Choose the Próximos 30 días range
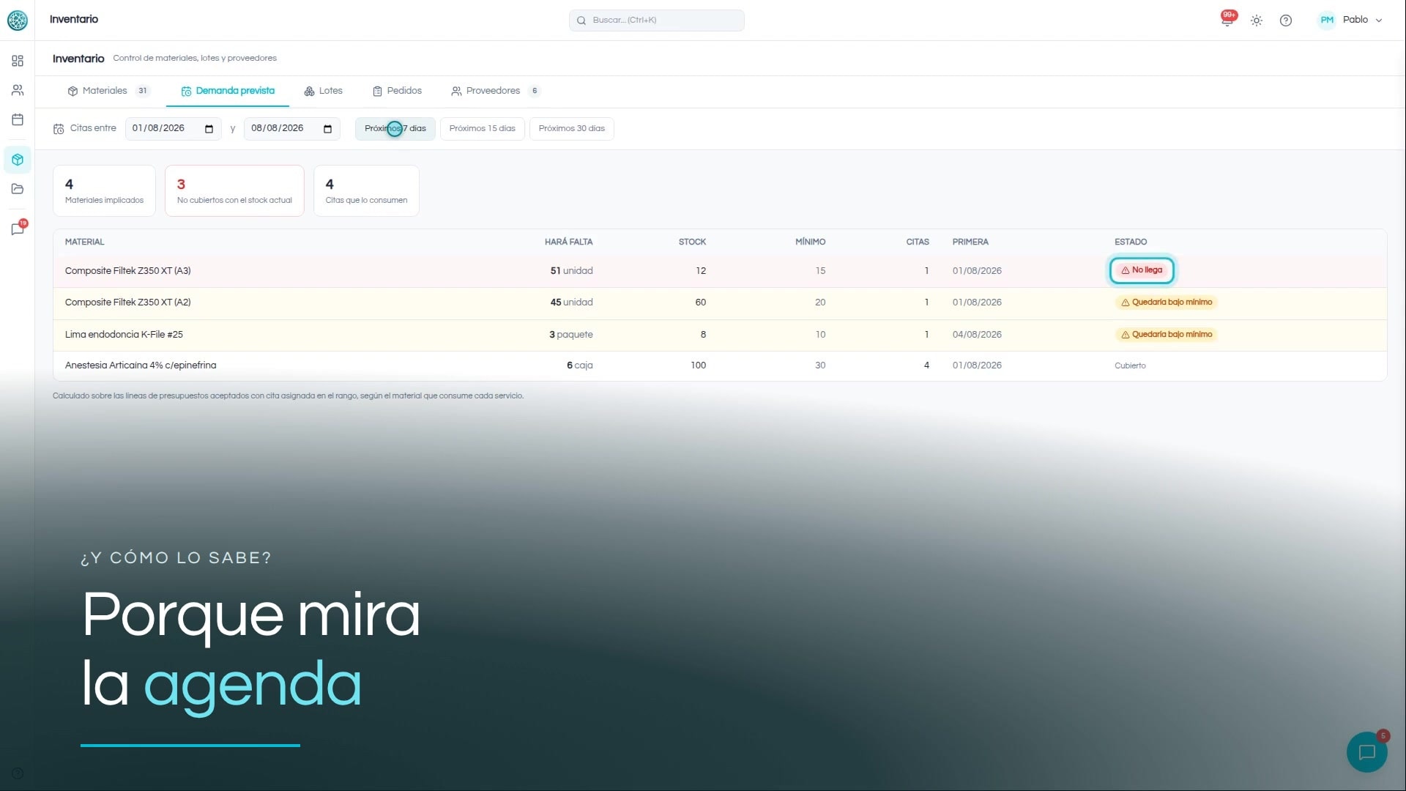 click(x=572, y=129)
